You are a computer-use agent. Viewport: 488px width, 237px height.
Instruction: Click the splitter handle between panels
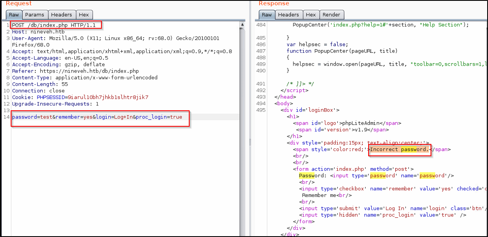coord(249,142)
